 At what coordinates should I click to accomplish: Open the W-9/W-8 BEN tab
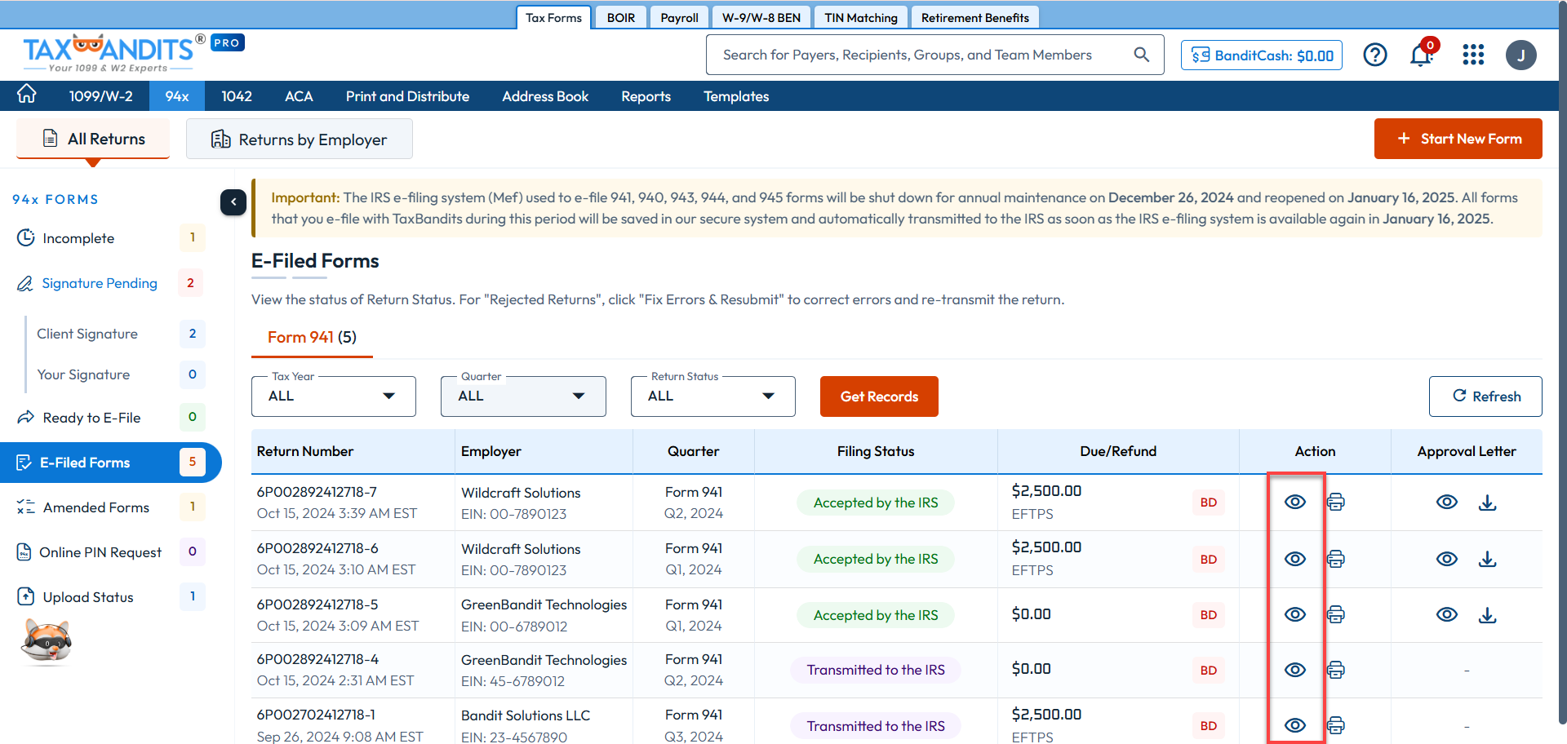[x=761, y=17]
